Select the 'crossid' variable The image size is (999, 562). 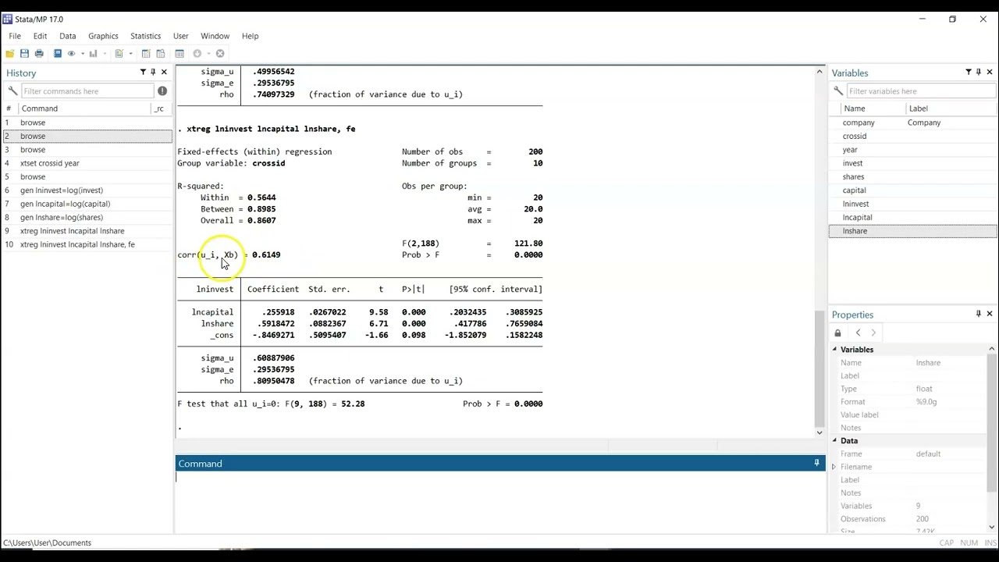click(x=912, y=136)
